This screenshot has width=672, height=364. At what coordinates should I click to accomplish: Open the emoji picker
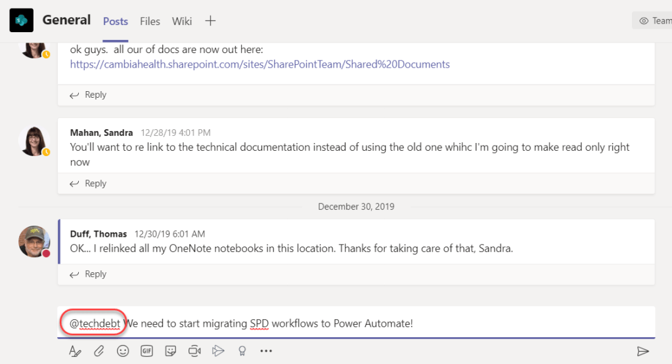click(x=123, y=351)
